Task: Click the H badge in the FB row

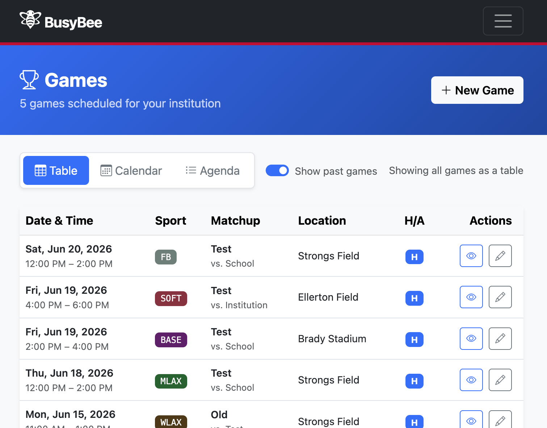Action: [415, 257]
